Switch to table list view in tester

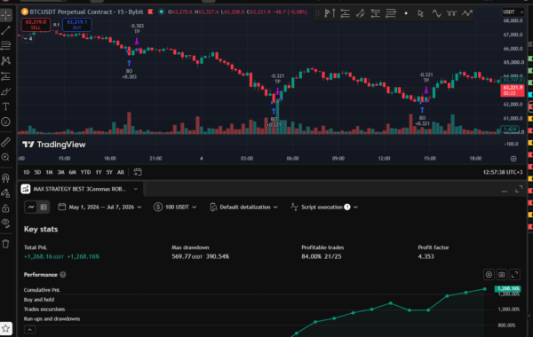(44, 207)
